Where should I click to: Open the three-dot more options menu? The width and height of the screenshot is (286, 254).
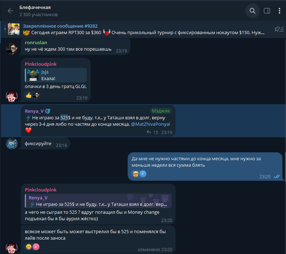[279, 11]
